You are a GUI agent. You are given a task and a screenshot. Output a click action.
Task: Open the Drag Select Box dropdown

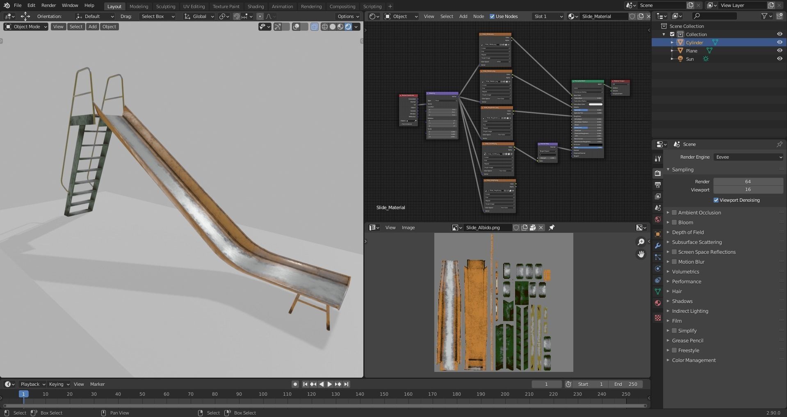tap(157, 16)
